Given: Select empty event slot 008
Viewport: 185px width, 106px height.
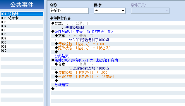Looking at the screenshot, I should [x=22, y=42].
